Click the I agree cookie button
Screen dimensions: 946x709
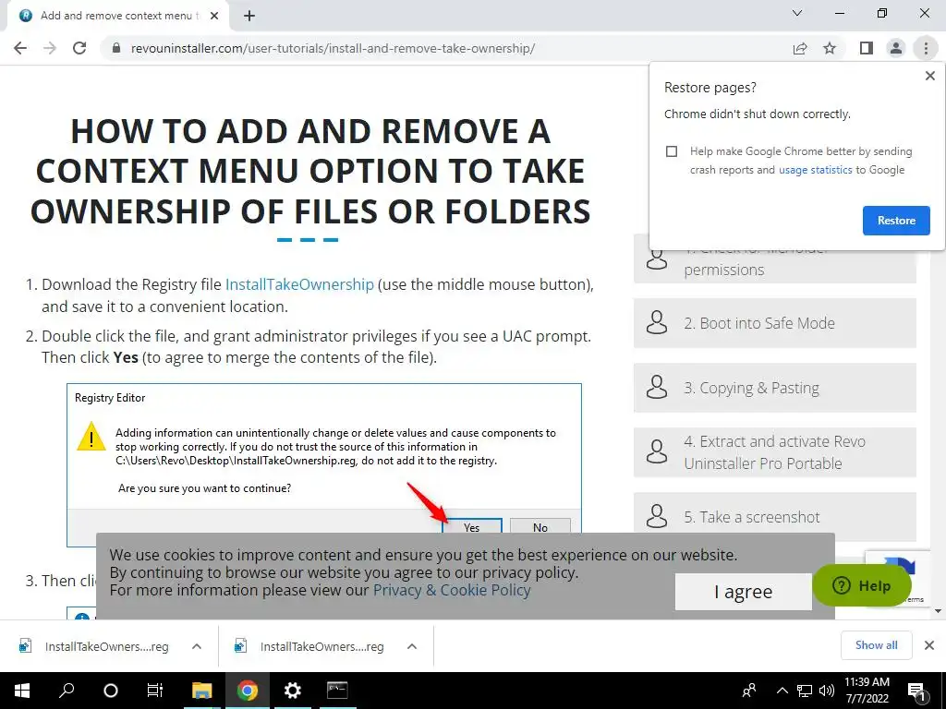(743, 592)
